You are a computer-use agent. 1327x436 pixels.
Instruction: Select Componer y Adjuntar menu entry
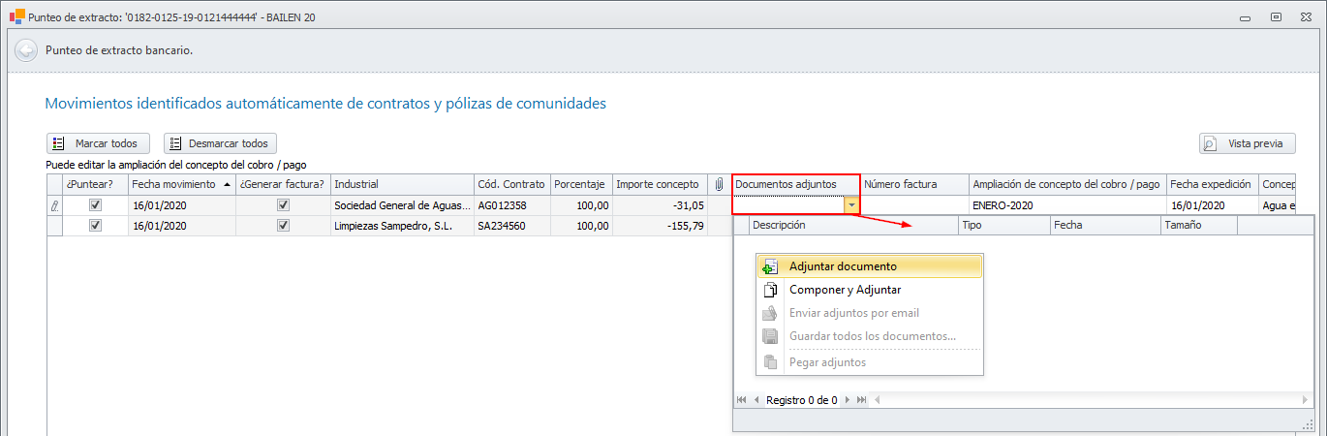point(845,290)
